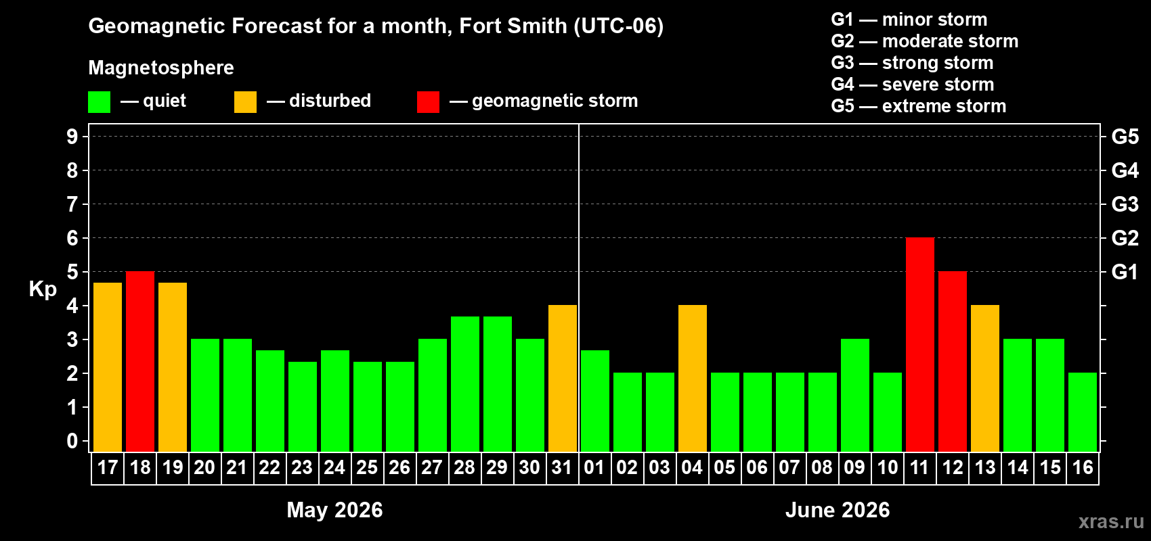Select the orange bar for May 17
1151x541 pixels.
108,367
